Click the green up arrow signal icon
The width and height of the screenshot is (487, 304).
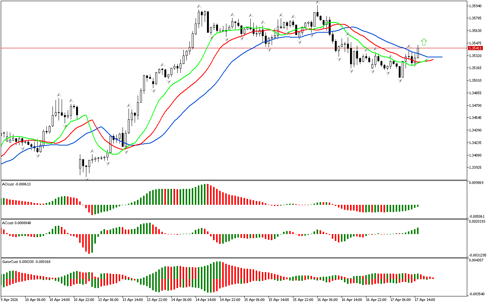(424, 42)
